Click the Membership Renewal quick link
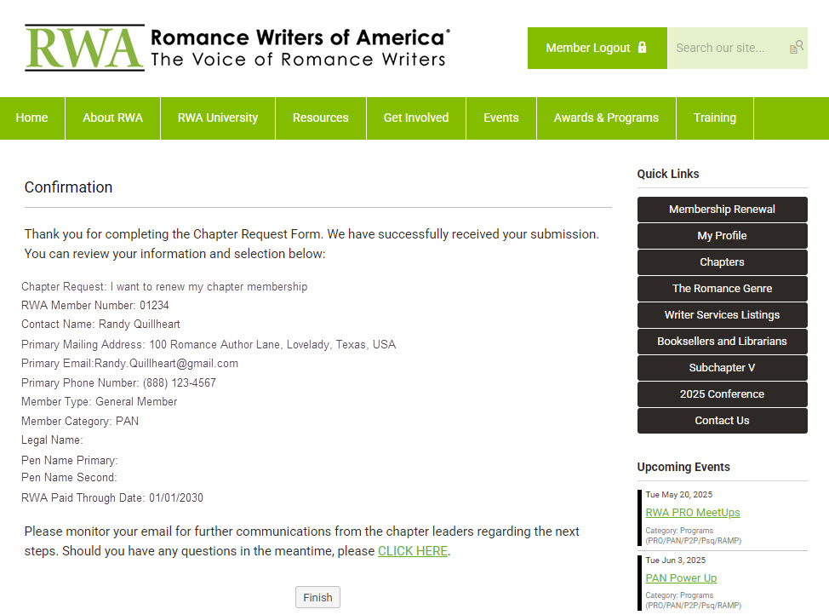The width and height of the screenshot is (829, 615). pos(723,210)
